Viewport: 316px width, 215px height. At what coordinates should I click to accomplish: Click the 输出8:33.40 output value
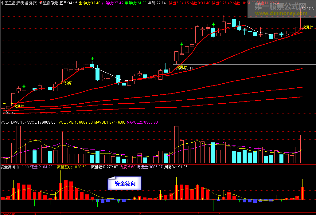click(x=200, y=3)
